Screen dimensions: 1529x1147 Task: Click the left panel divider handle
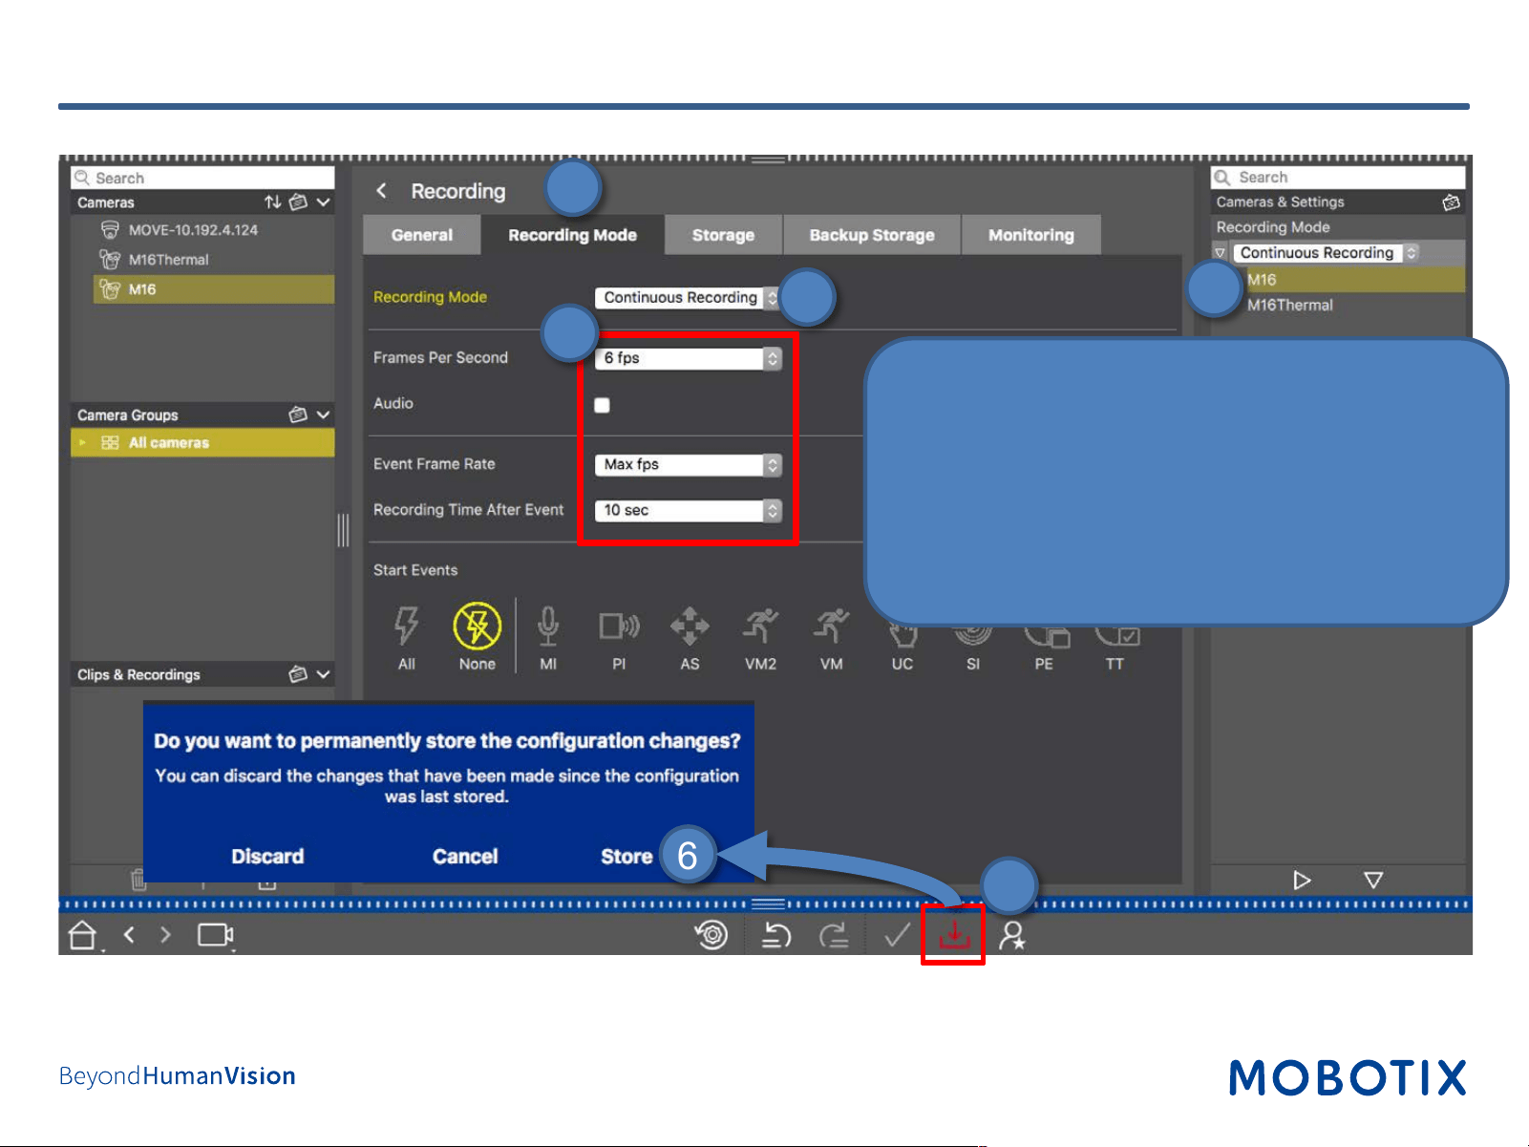(x=343, y=530)
